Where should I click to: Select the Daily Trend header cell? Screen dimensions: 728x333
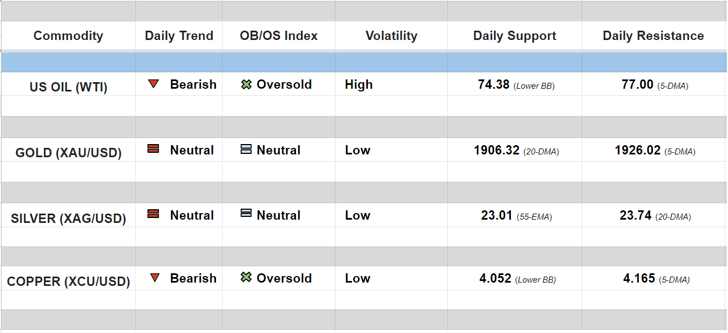click(x=179, y=36)
